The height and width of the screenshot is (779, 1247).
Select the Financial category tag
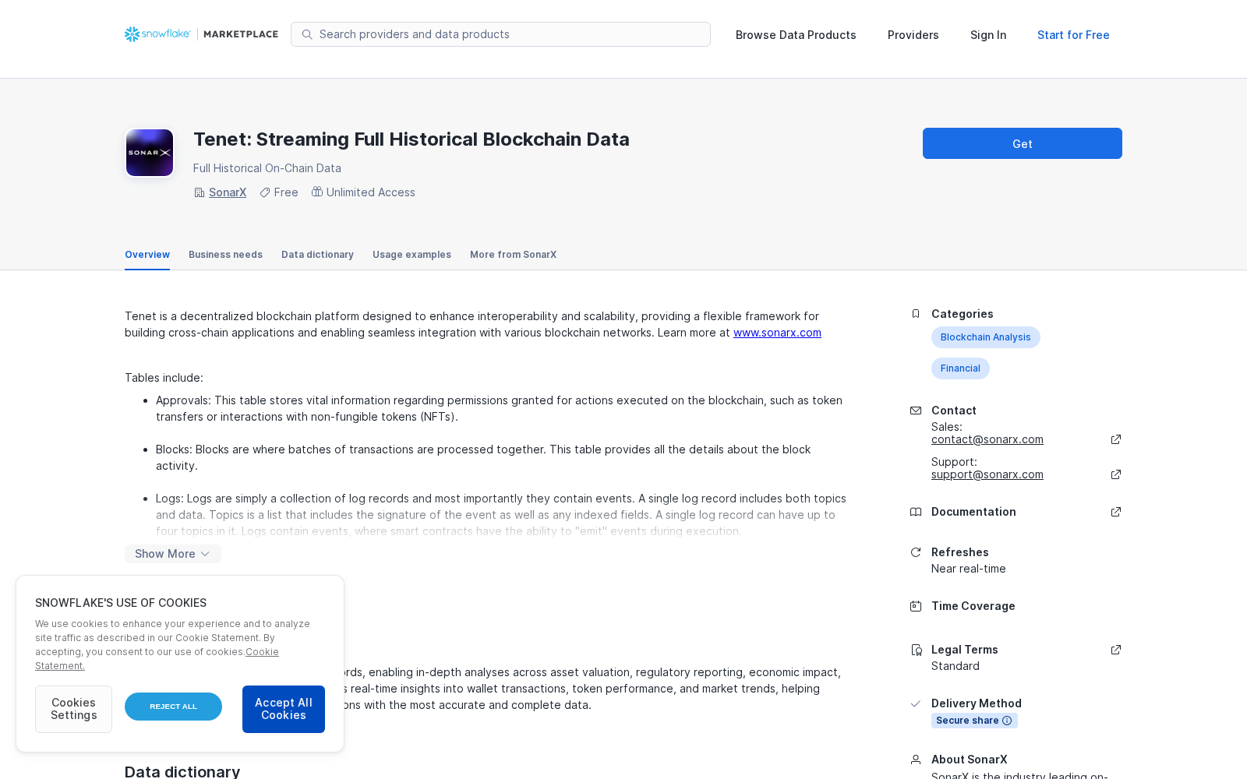pos(960,368)
